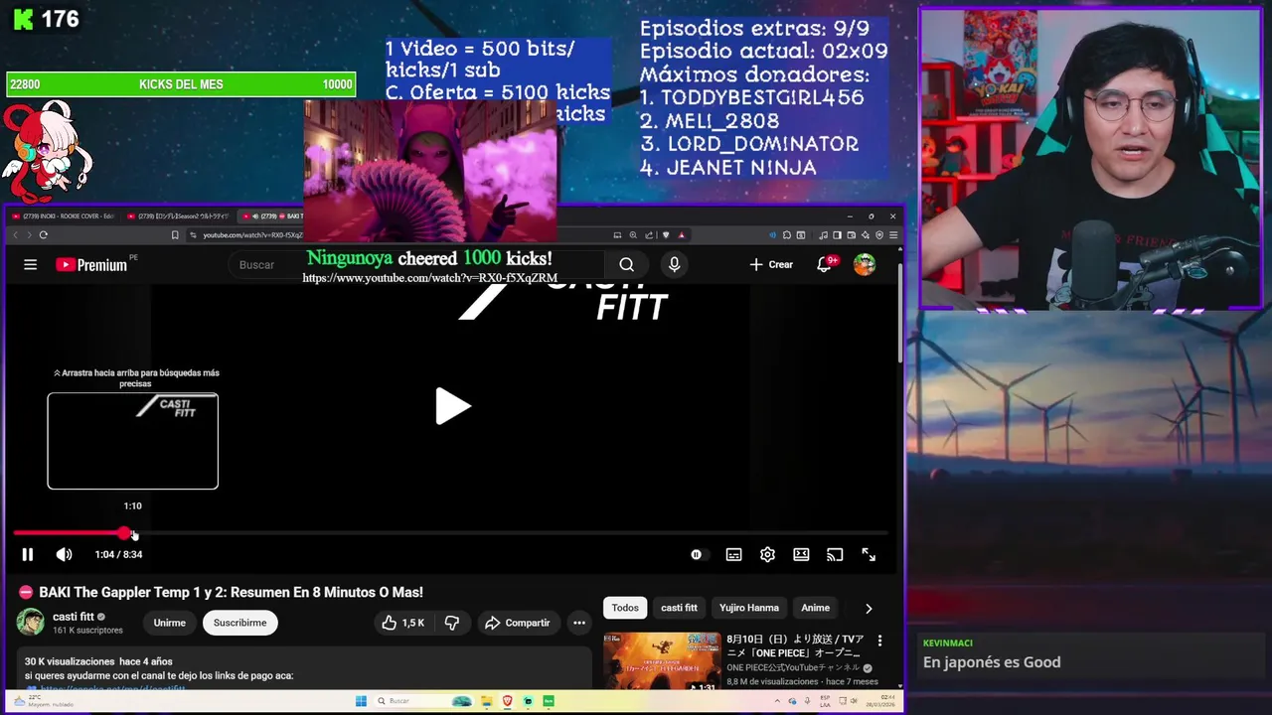Open the Windows Start menu
The width and height of the screenshot is (1272, 715).
pos(361,701)
